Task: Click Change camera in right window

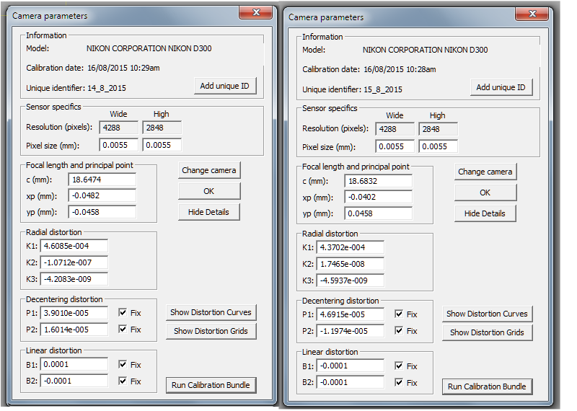Action: click(485, 172)
